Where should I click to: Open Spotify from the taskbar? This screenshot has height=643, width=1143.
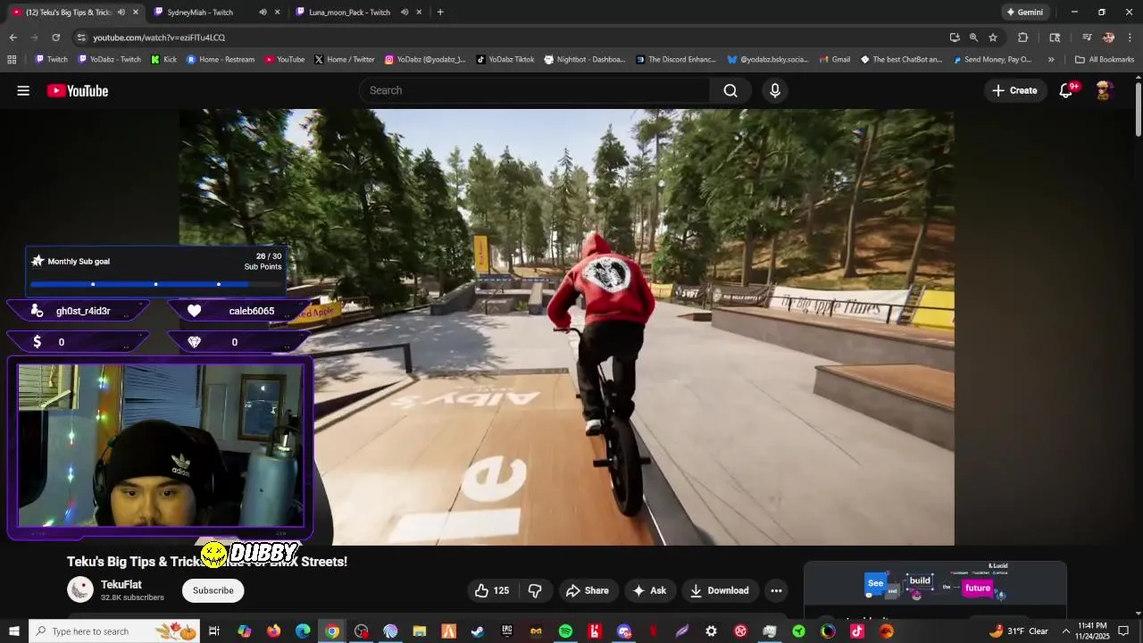565,631
